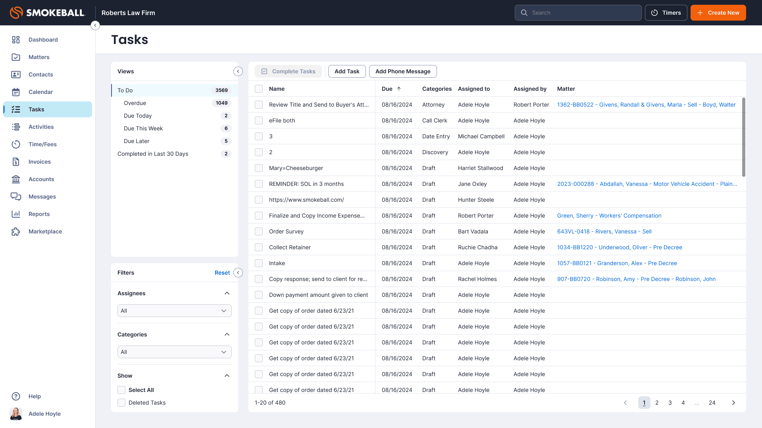Viewport: 762px width, 428px height.
Task: Open the Green, Sherry Workers' Compensation matter link
Action: coord(609,216)
